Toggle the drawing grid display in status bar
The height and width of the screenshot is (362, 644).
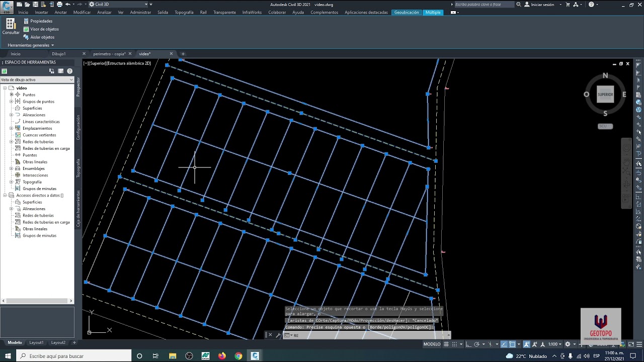click(446, 344)
